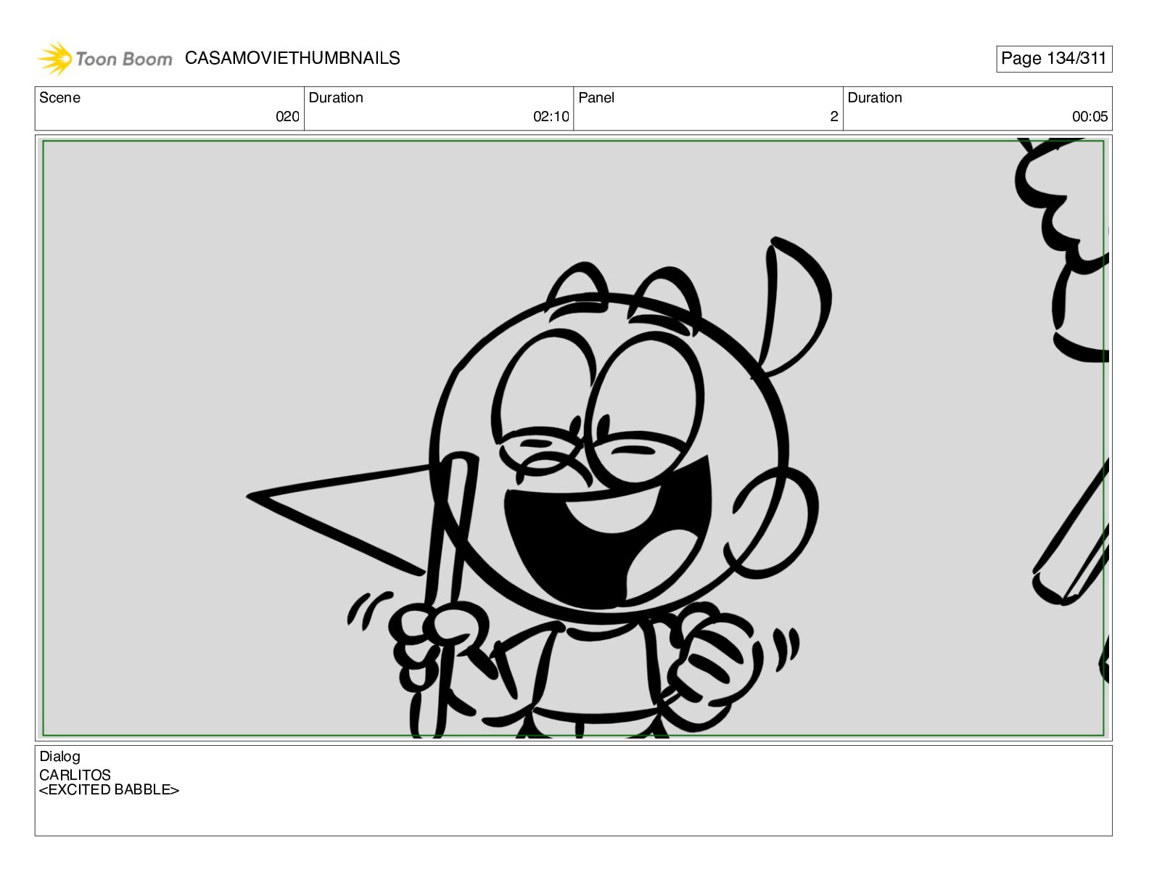Viewport: 1149px width, 888px height.
Task: Click the Scene label in the header table
Action: pyautogui.click(x=59, y=98)
